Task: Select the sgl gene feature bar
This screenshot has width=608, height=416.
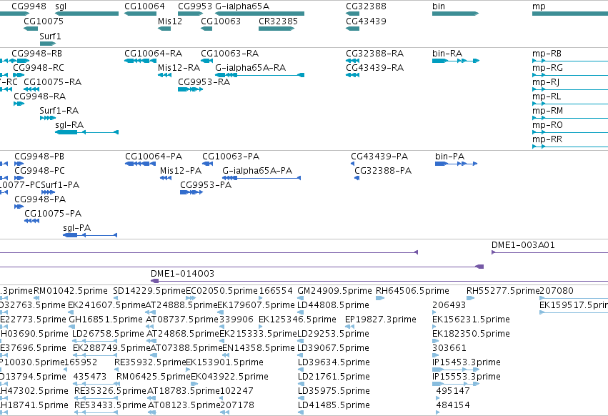Action: (x=87, y=14)
